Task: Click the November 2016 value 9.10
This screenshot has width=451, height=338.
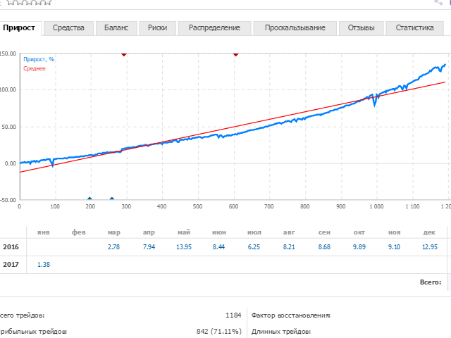Action: [x=394, y=247]
